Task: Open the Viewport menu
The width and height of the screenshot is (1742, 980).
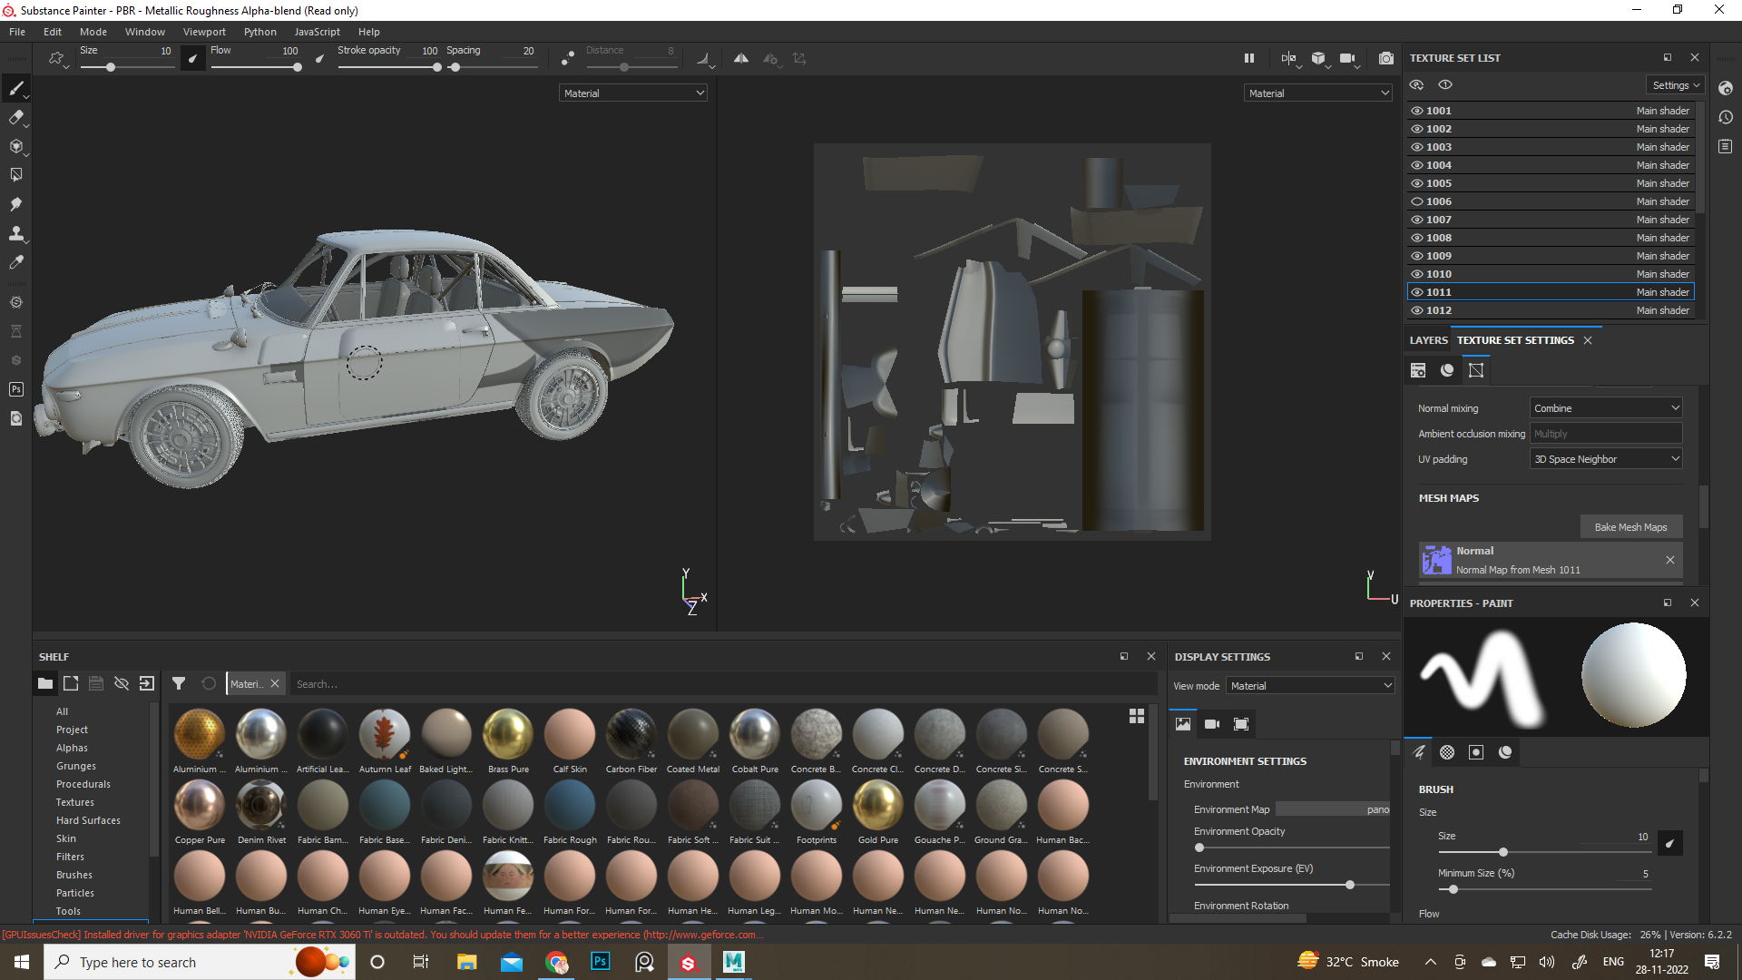Action: pyautogui.click(x=204, y=32)
